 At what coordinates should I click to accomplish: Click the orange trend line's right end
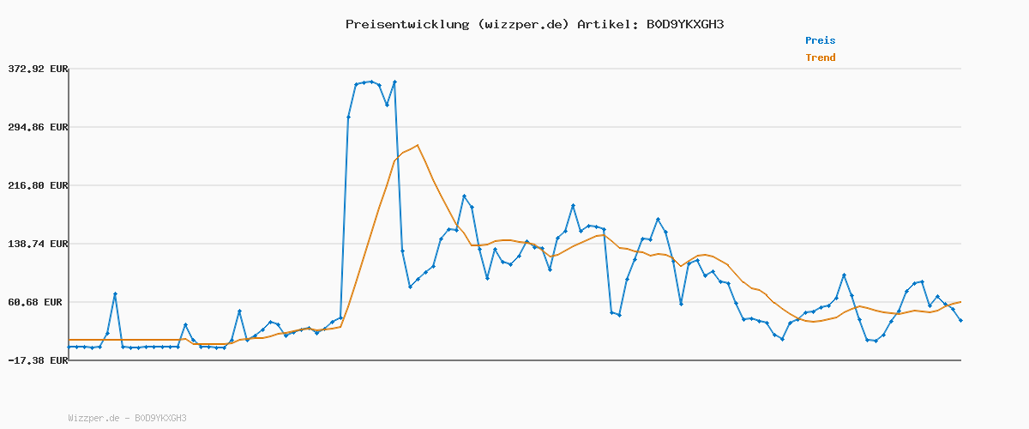coord(960,302)
